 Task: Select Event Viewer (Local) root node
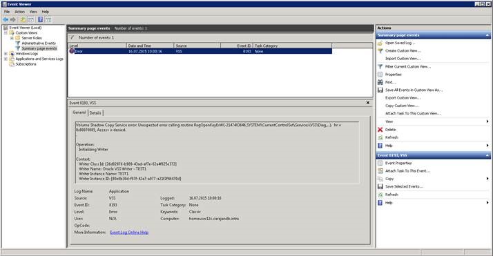25,28
